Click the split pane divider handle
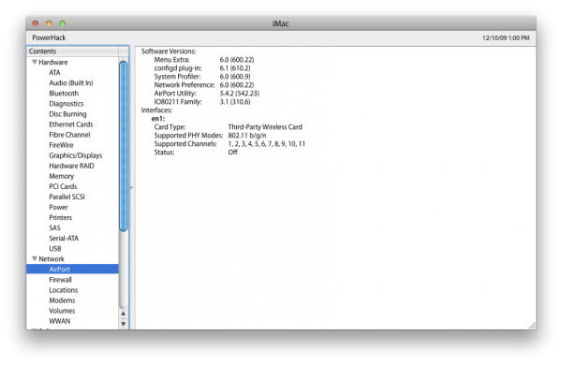562x365 pixels. pyautogui.click(x=131, y=187)
